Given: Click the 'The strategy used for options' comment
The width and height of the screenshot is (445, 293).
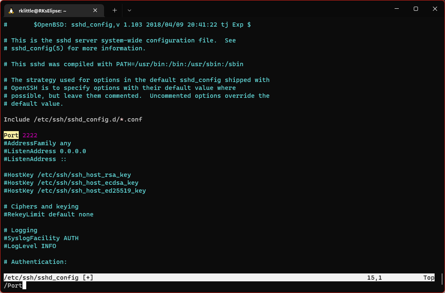Looking at the screenshot, I should [137, 80].
